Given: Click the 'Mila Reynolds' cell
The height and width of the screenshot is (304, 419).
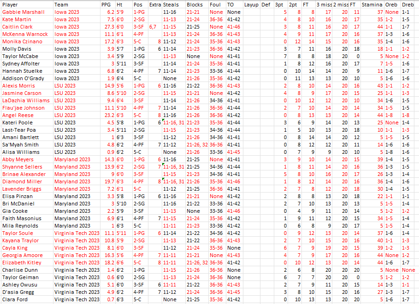Looking at the screenshot, I should coord(27,226).
